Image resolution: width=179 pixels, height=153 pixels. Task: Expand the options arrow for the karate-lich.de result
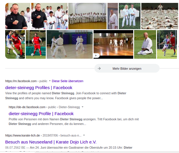(84, 135)
